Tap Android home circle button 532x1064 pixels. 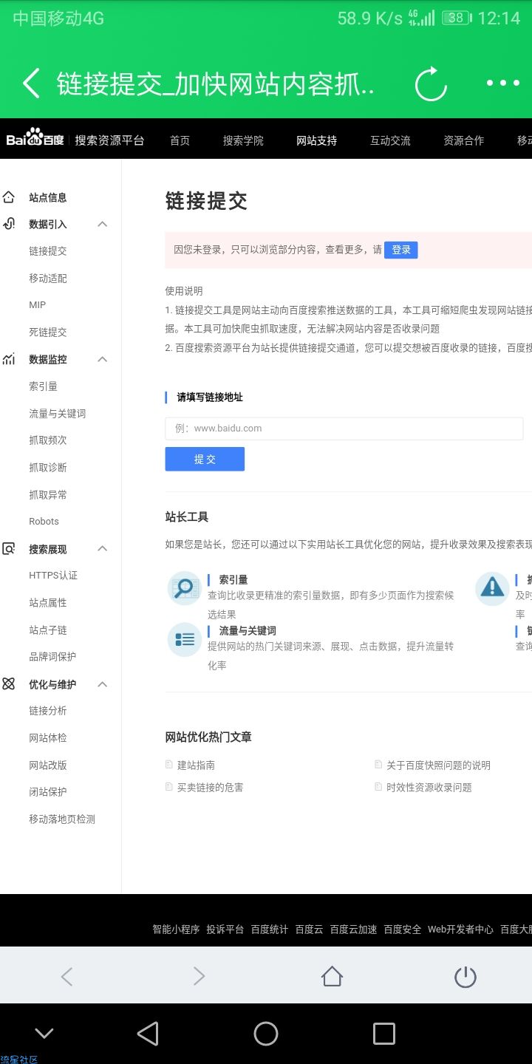(266, 1034)
